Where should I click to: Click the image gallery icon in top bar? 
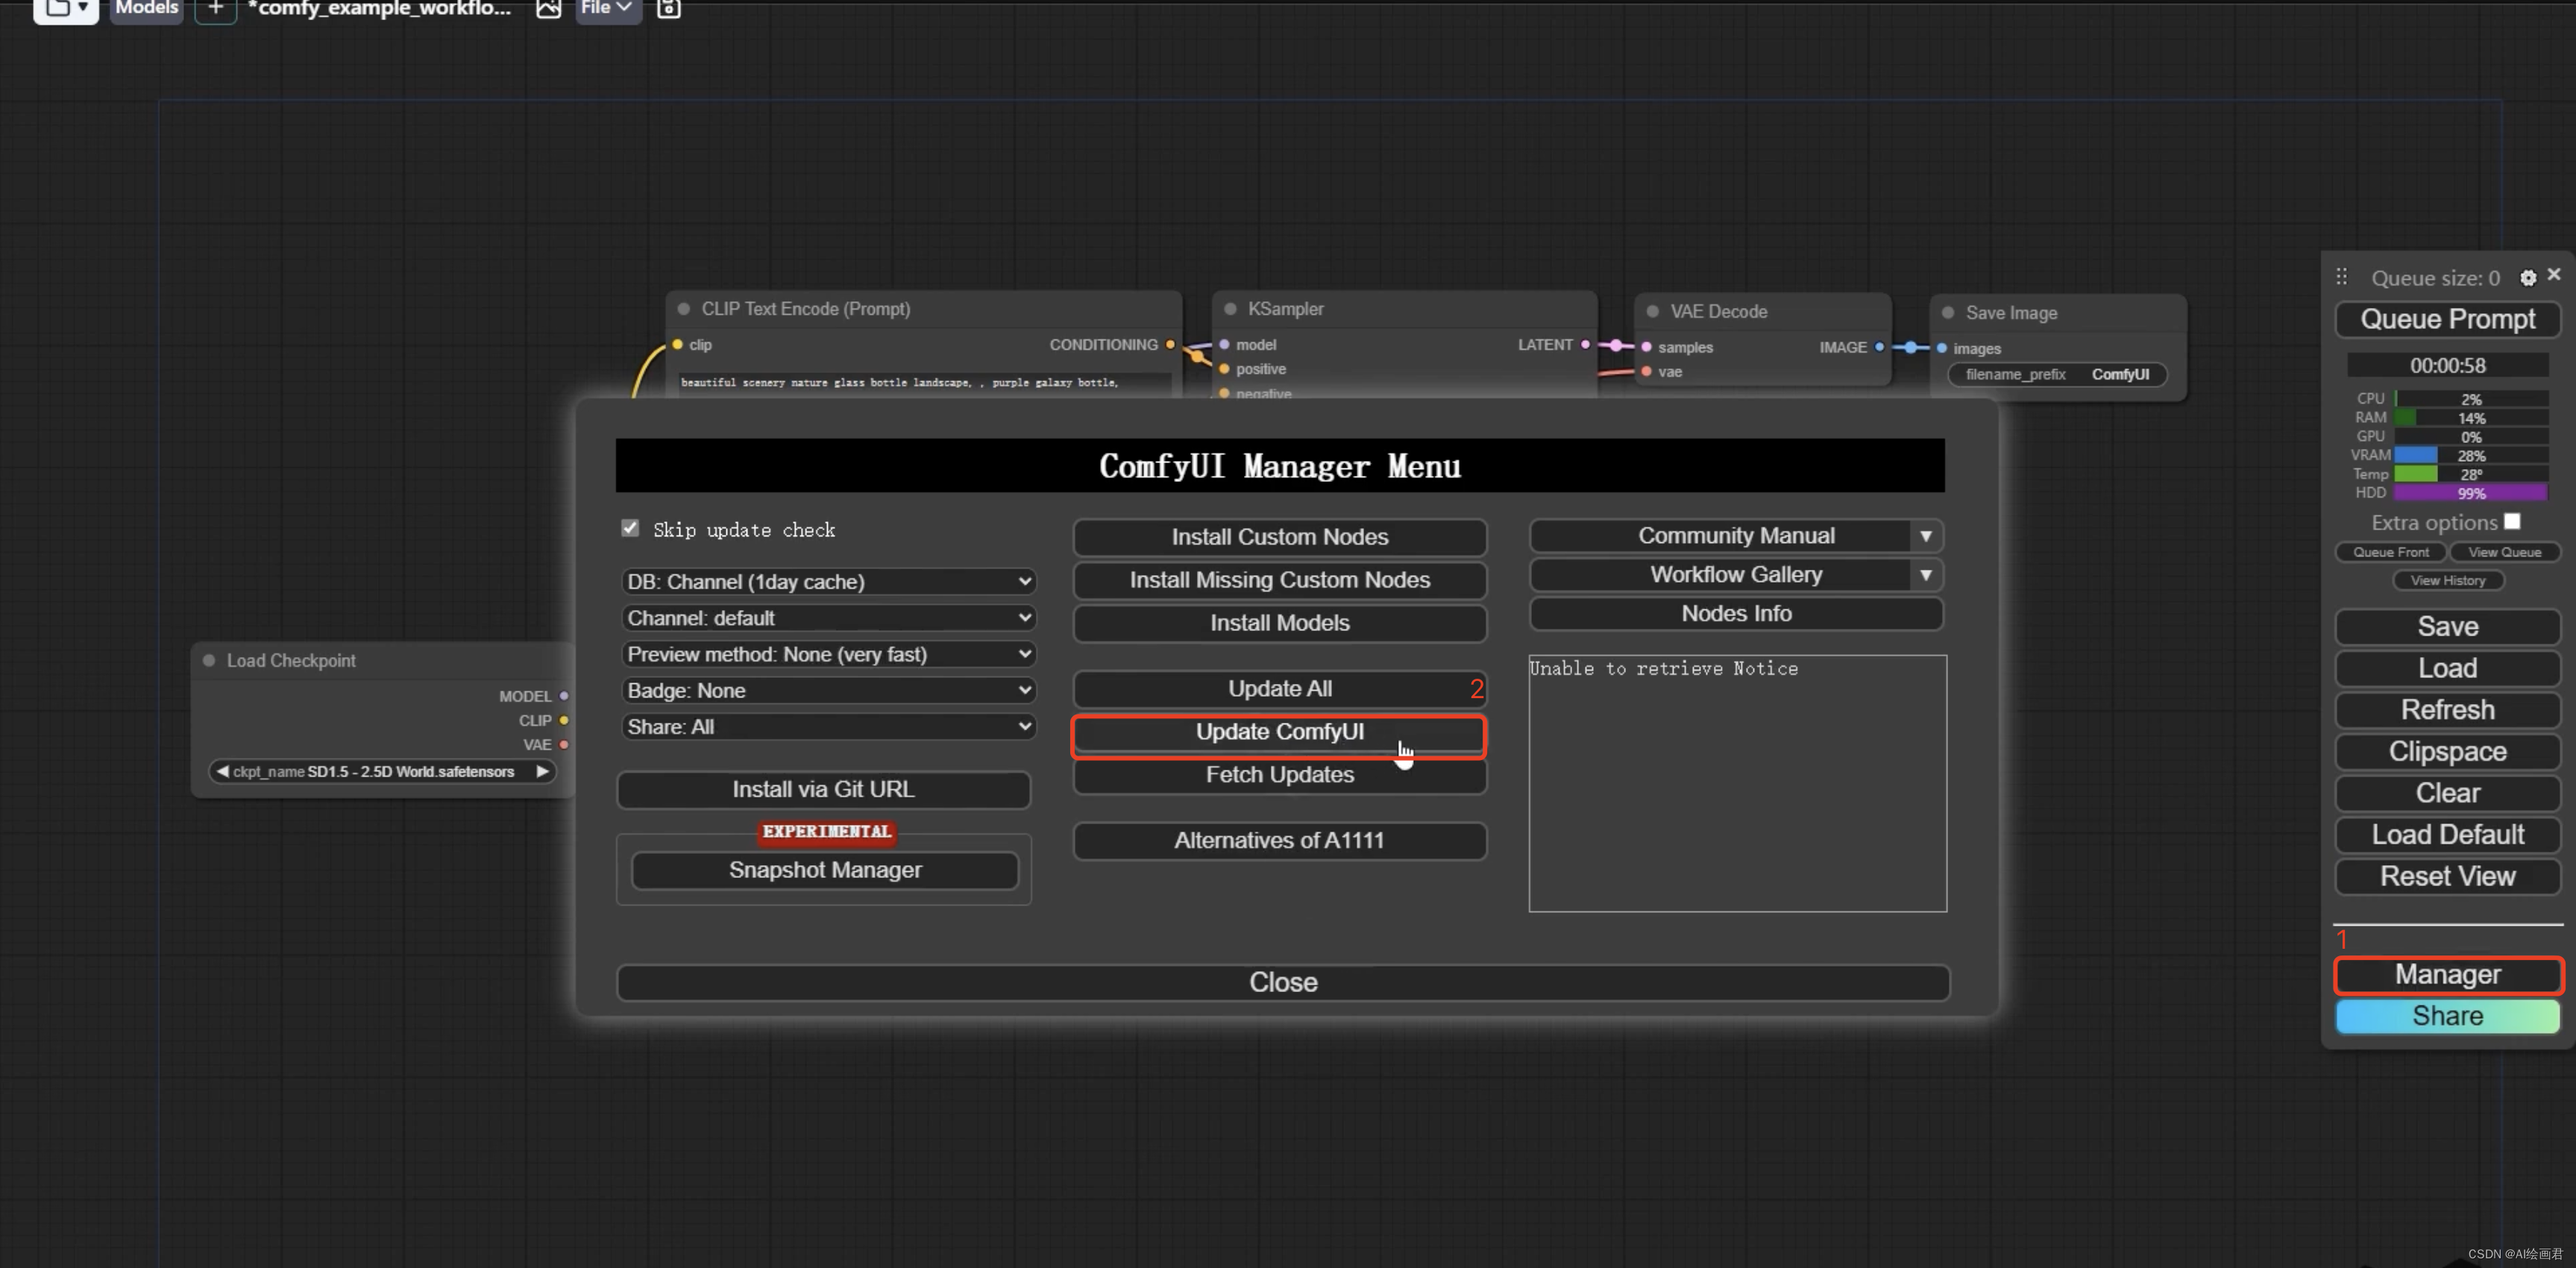point(548,9)
